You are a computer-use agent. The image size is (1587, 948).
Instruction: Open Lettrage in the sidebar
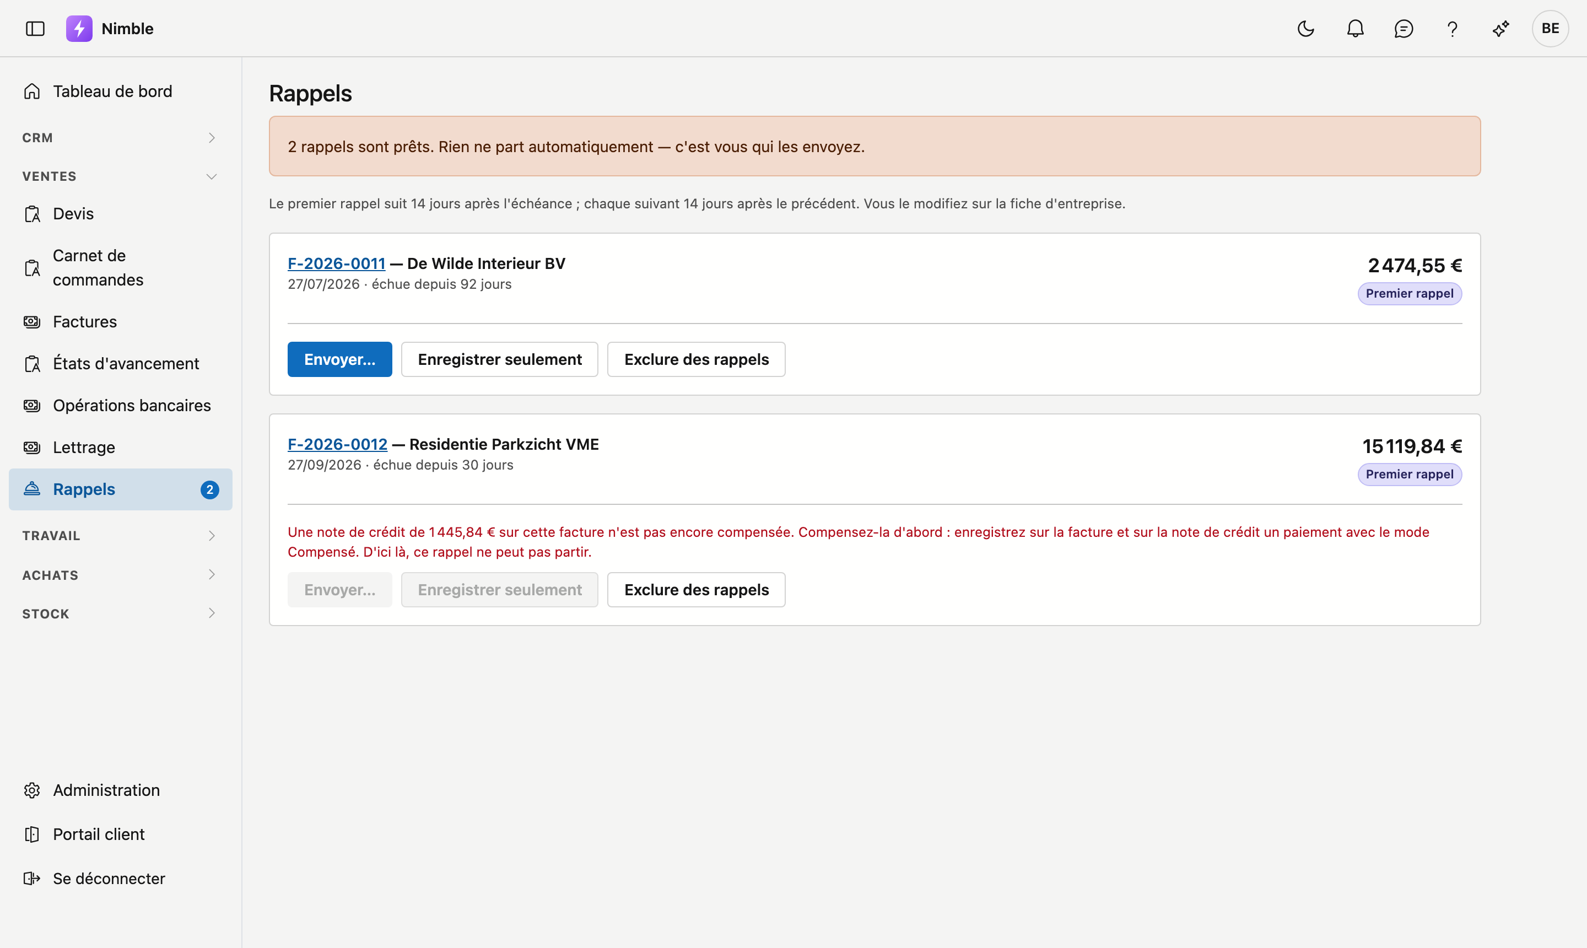point(121,447)
